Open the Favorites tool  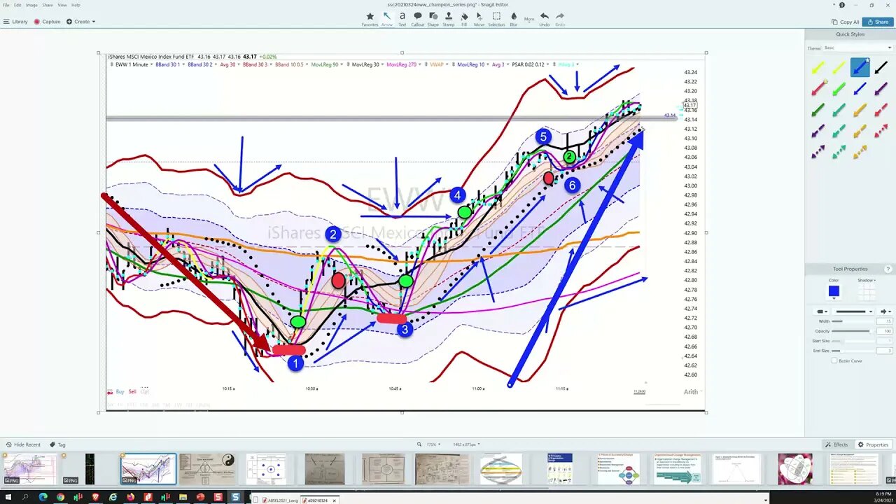click(370, 19)
